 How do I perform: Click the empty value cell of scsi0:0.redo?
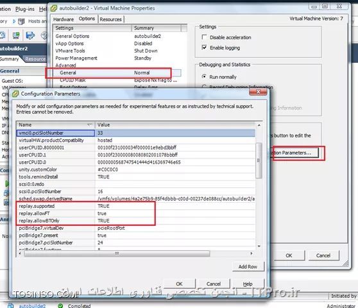(175, 184)
